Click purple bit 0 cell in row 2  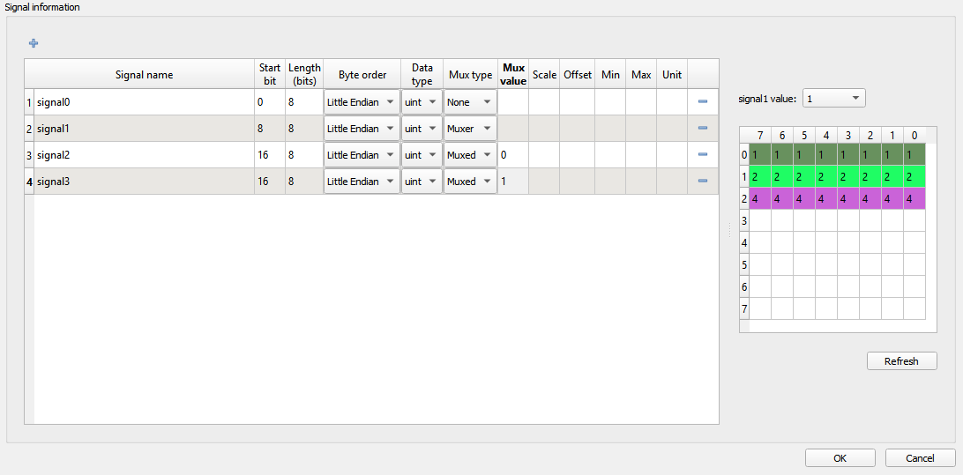[914, 198]
